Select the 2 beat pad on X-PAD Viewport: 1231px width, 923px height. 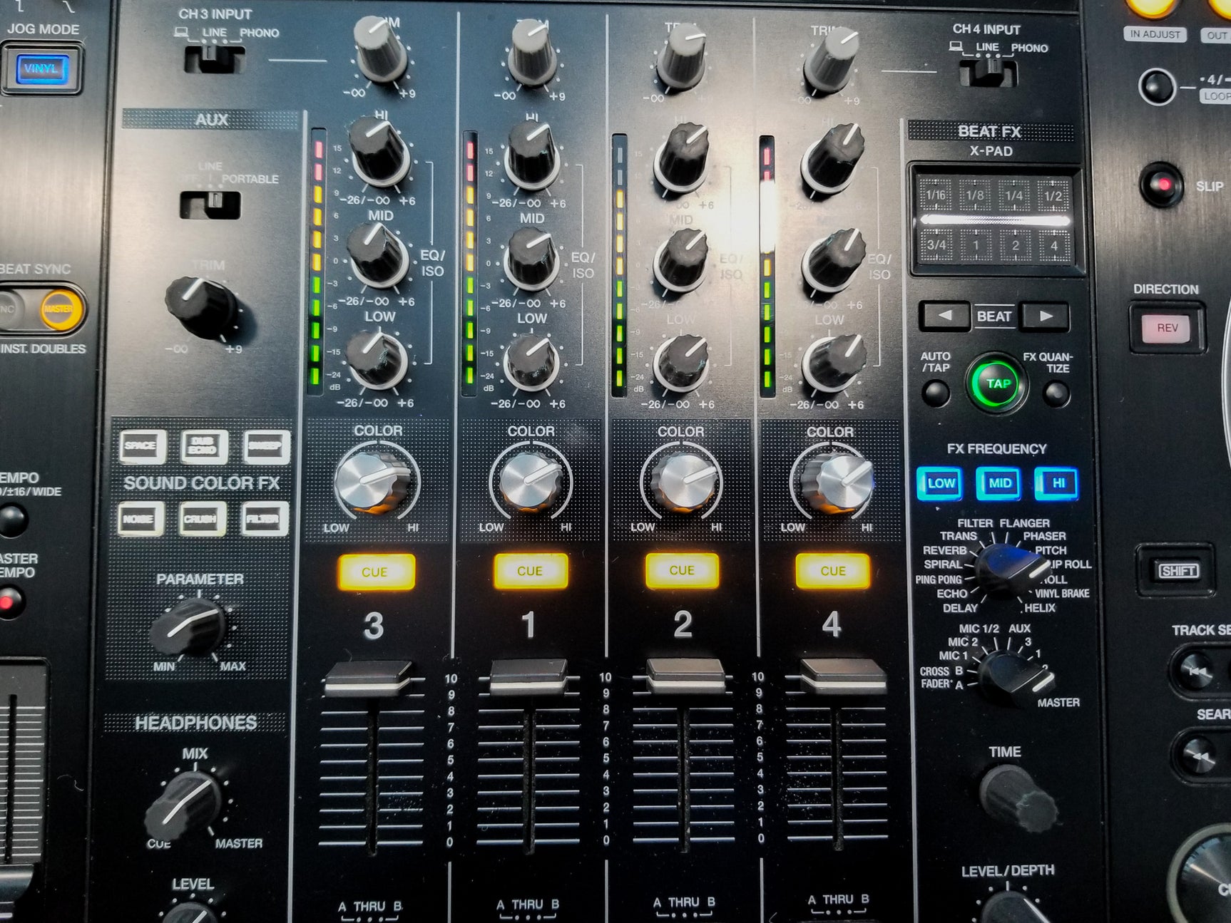point(1014,245)
